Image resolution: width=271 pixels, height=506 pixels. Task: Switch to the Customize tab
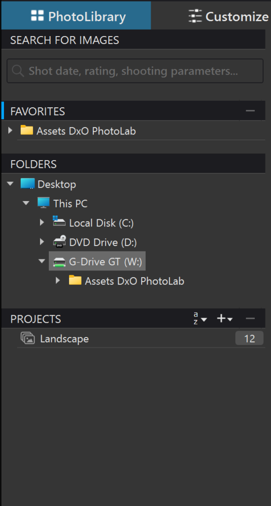(229, 16)
